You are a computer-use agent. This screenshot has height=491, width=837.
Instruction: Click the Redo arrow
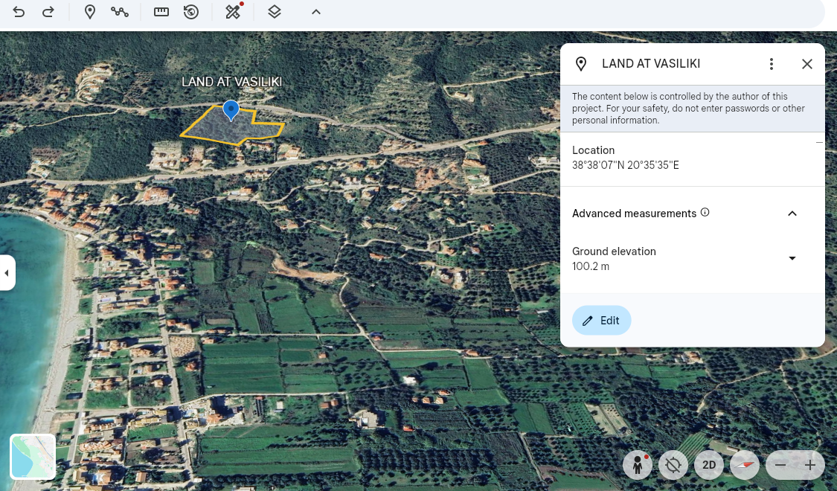(48, 12)
